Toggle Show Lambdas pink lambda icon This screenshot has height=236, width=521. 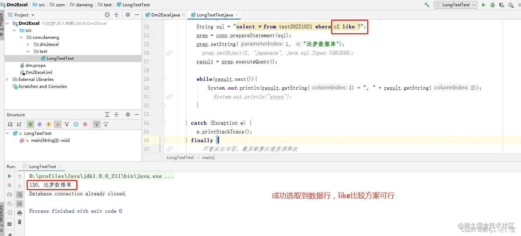pyautogui.click(x=85, y=124)
